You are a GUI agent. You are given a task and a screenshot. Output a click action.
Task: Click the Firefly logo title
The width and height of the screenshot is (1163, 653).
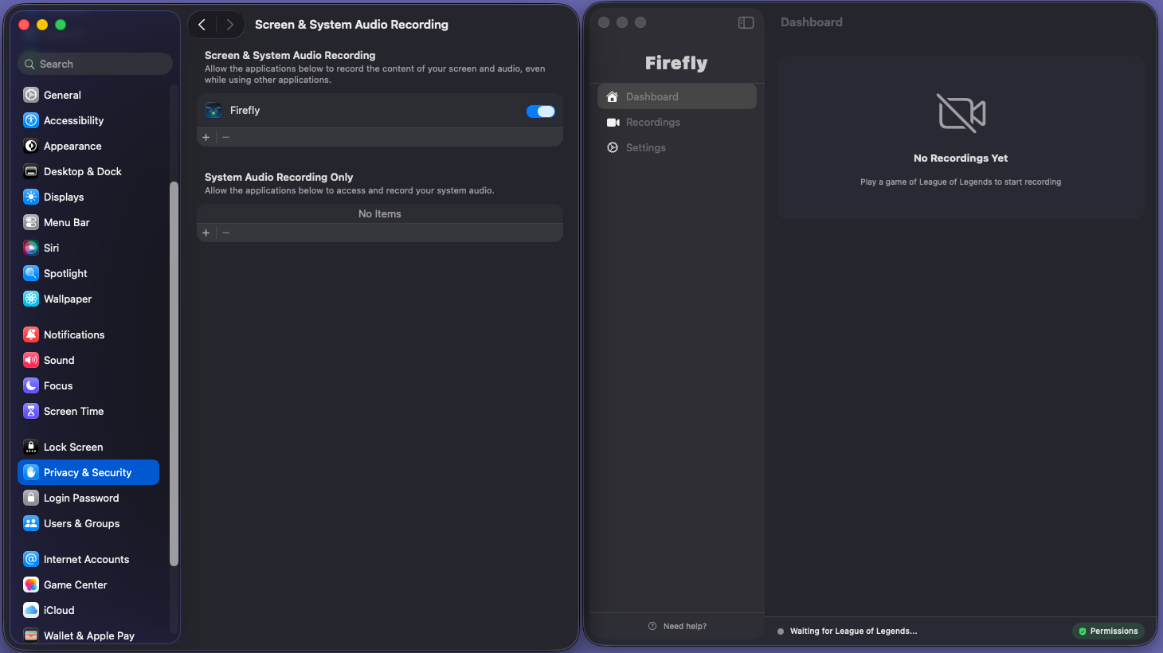[676, 63]
